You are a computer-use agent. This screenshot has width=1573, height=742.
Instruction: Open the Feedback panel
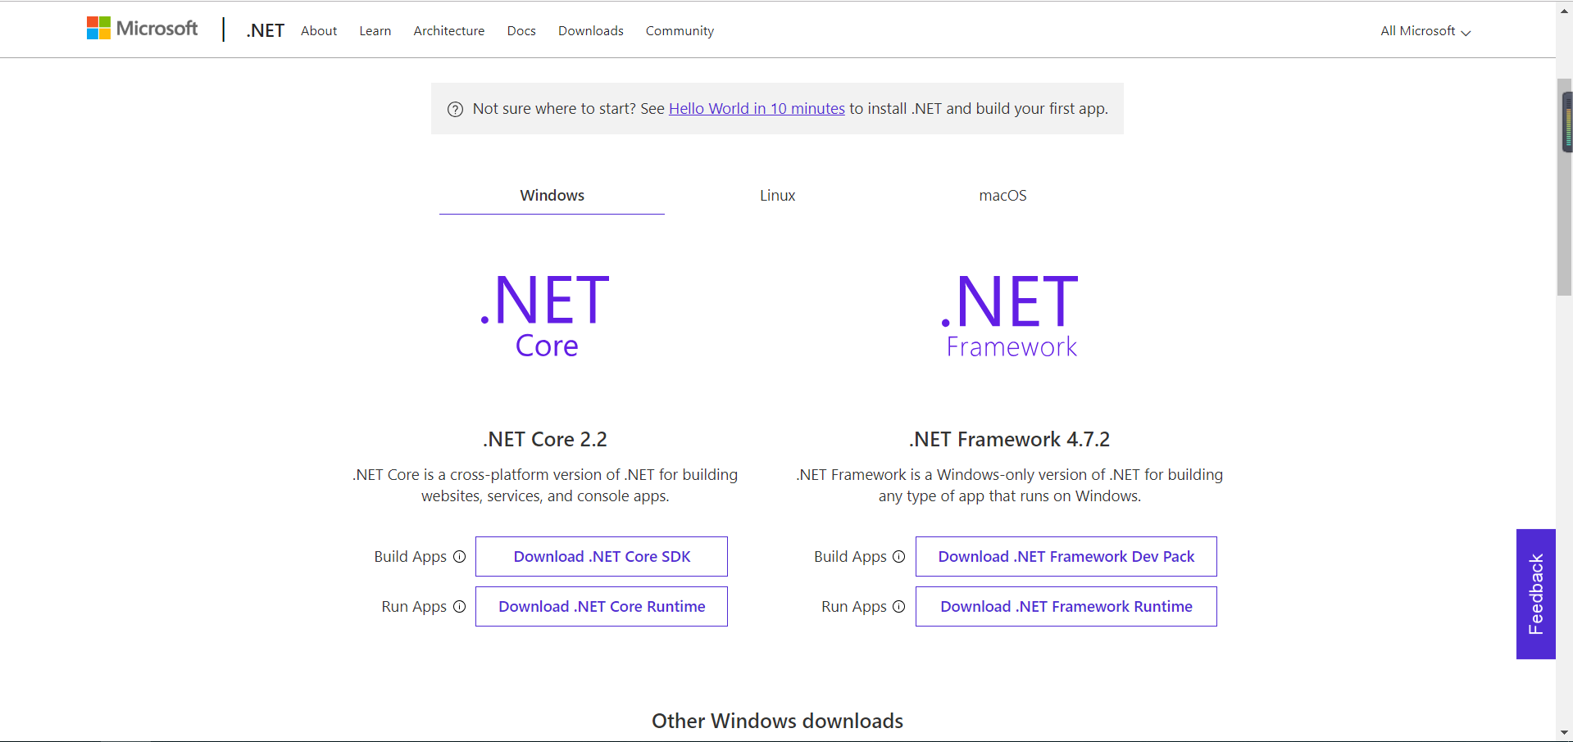[1535, 594]
